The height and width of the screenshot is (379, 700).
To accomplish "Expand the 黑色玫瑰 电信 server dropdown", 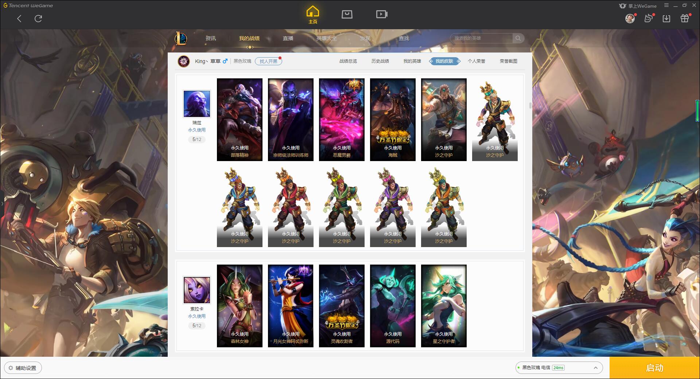I will pyautogui.click(x=559, y=368).
